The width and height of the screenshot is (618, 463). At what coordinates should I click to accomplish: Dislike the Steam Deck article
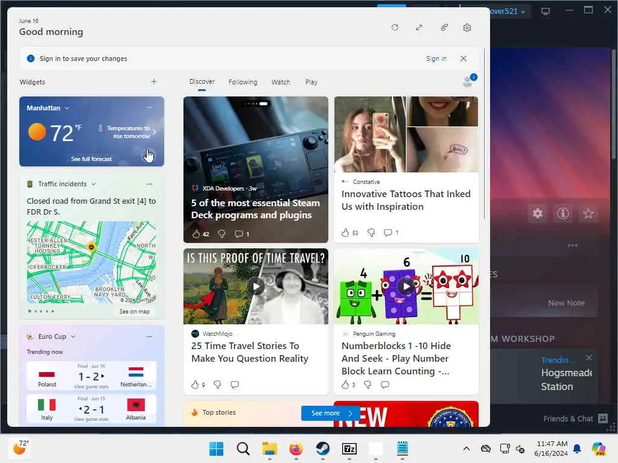tap(221, 234)
